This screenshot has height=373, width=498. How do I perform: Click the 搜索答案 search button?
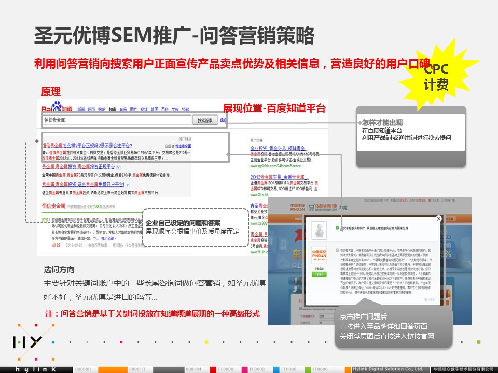coord(205,120)
